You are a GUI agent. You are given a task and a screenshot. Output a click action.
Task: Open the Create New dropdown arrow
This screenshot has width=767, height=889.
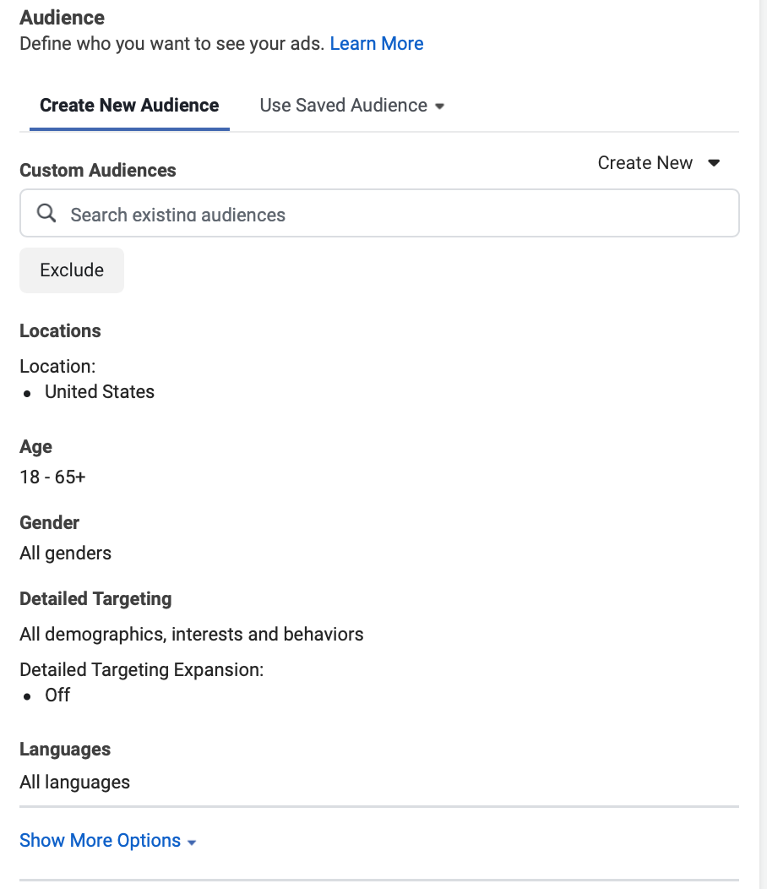[x=714, y=162]
